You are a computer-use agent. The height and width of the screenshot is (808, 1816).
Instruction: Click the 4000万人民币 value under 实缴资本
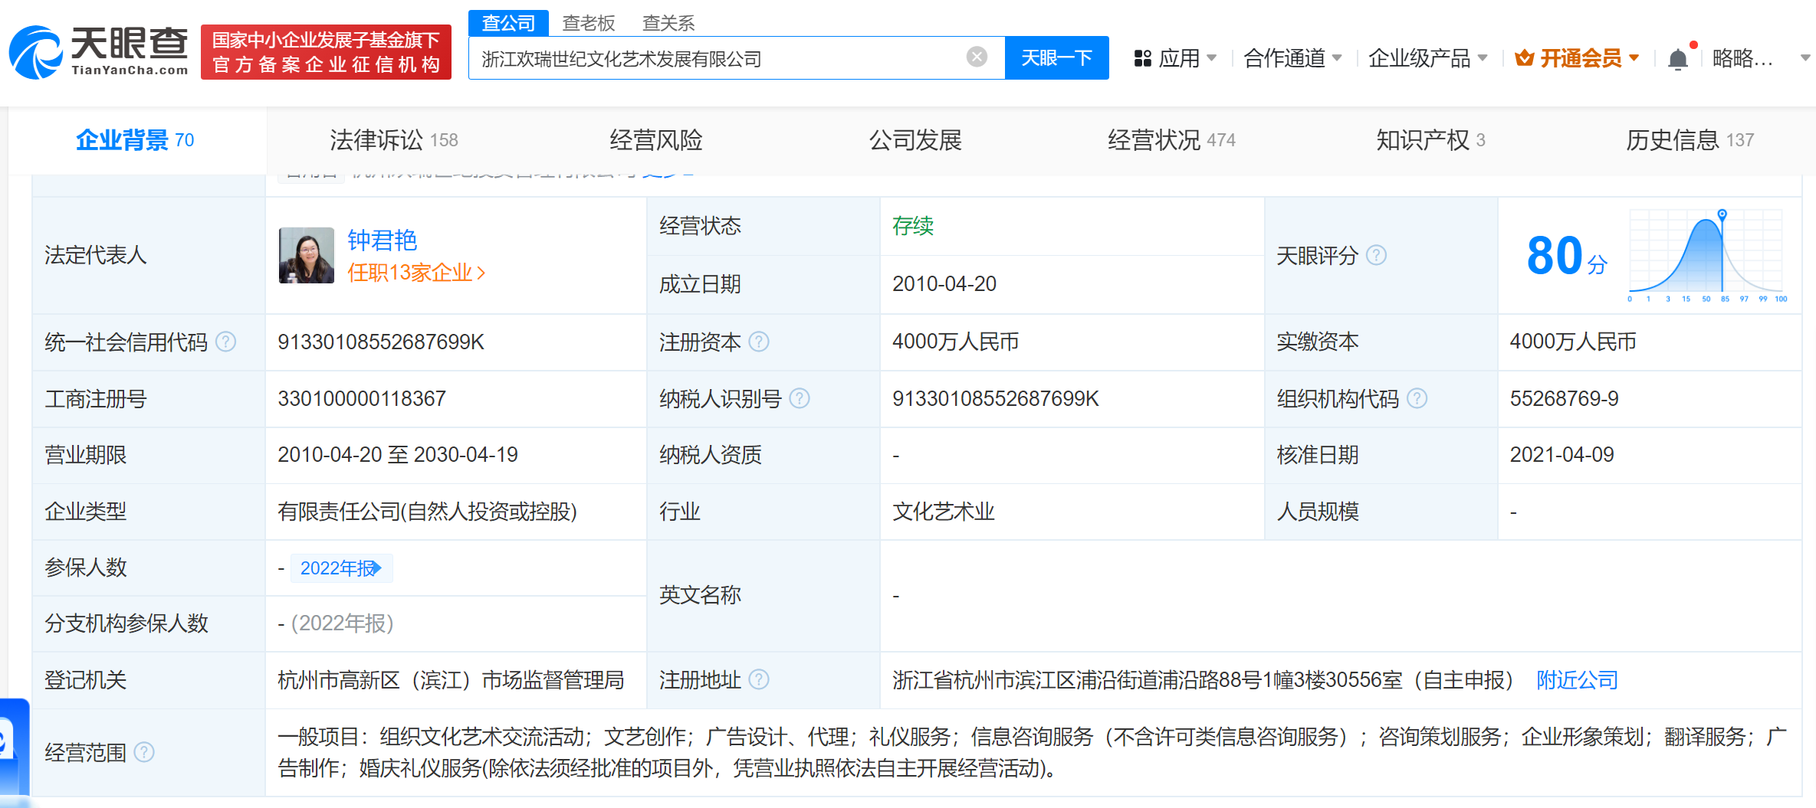[x=1572, y=342]
